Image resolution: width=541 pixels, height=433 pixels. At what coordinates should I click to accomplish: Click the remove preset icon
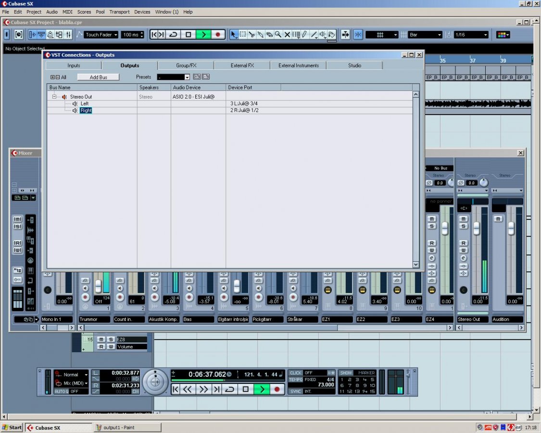[206, 76]
